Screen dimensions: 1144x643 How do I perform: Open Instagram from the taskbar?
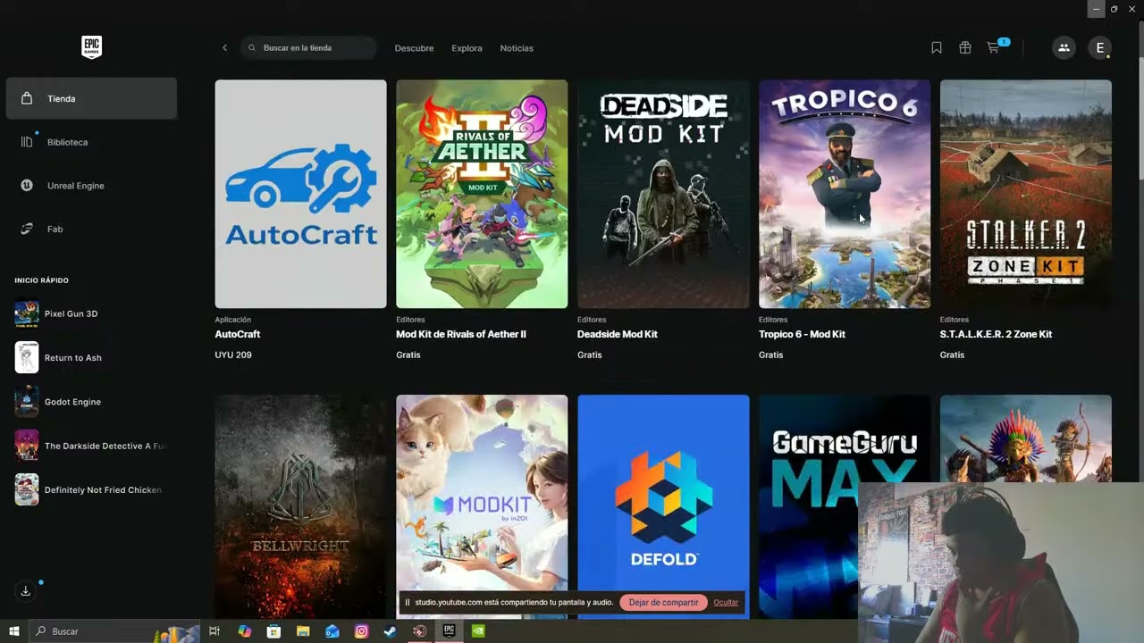click(x=361, y=631)
